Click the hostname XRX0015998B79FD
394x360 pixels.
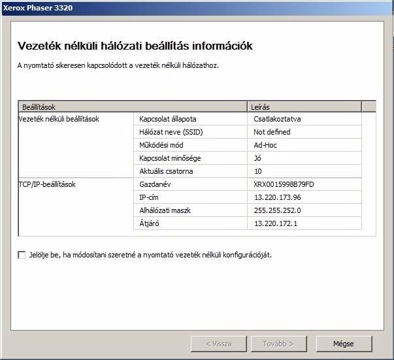tap(304, 184)
